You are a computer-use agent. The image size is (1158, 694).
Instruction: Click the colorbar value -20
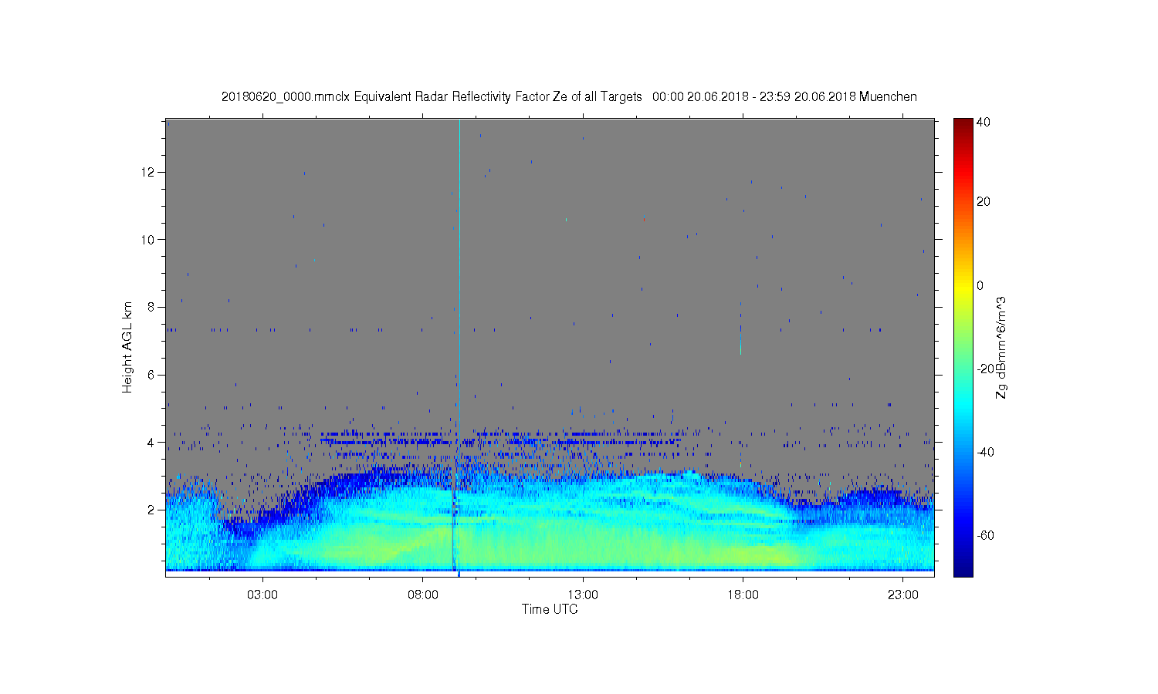(x=984, y=369)
